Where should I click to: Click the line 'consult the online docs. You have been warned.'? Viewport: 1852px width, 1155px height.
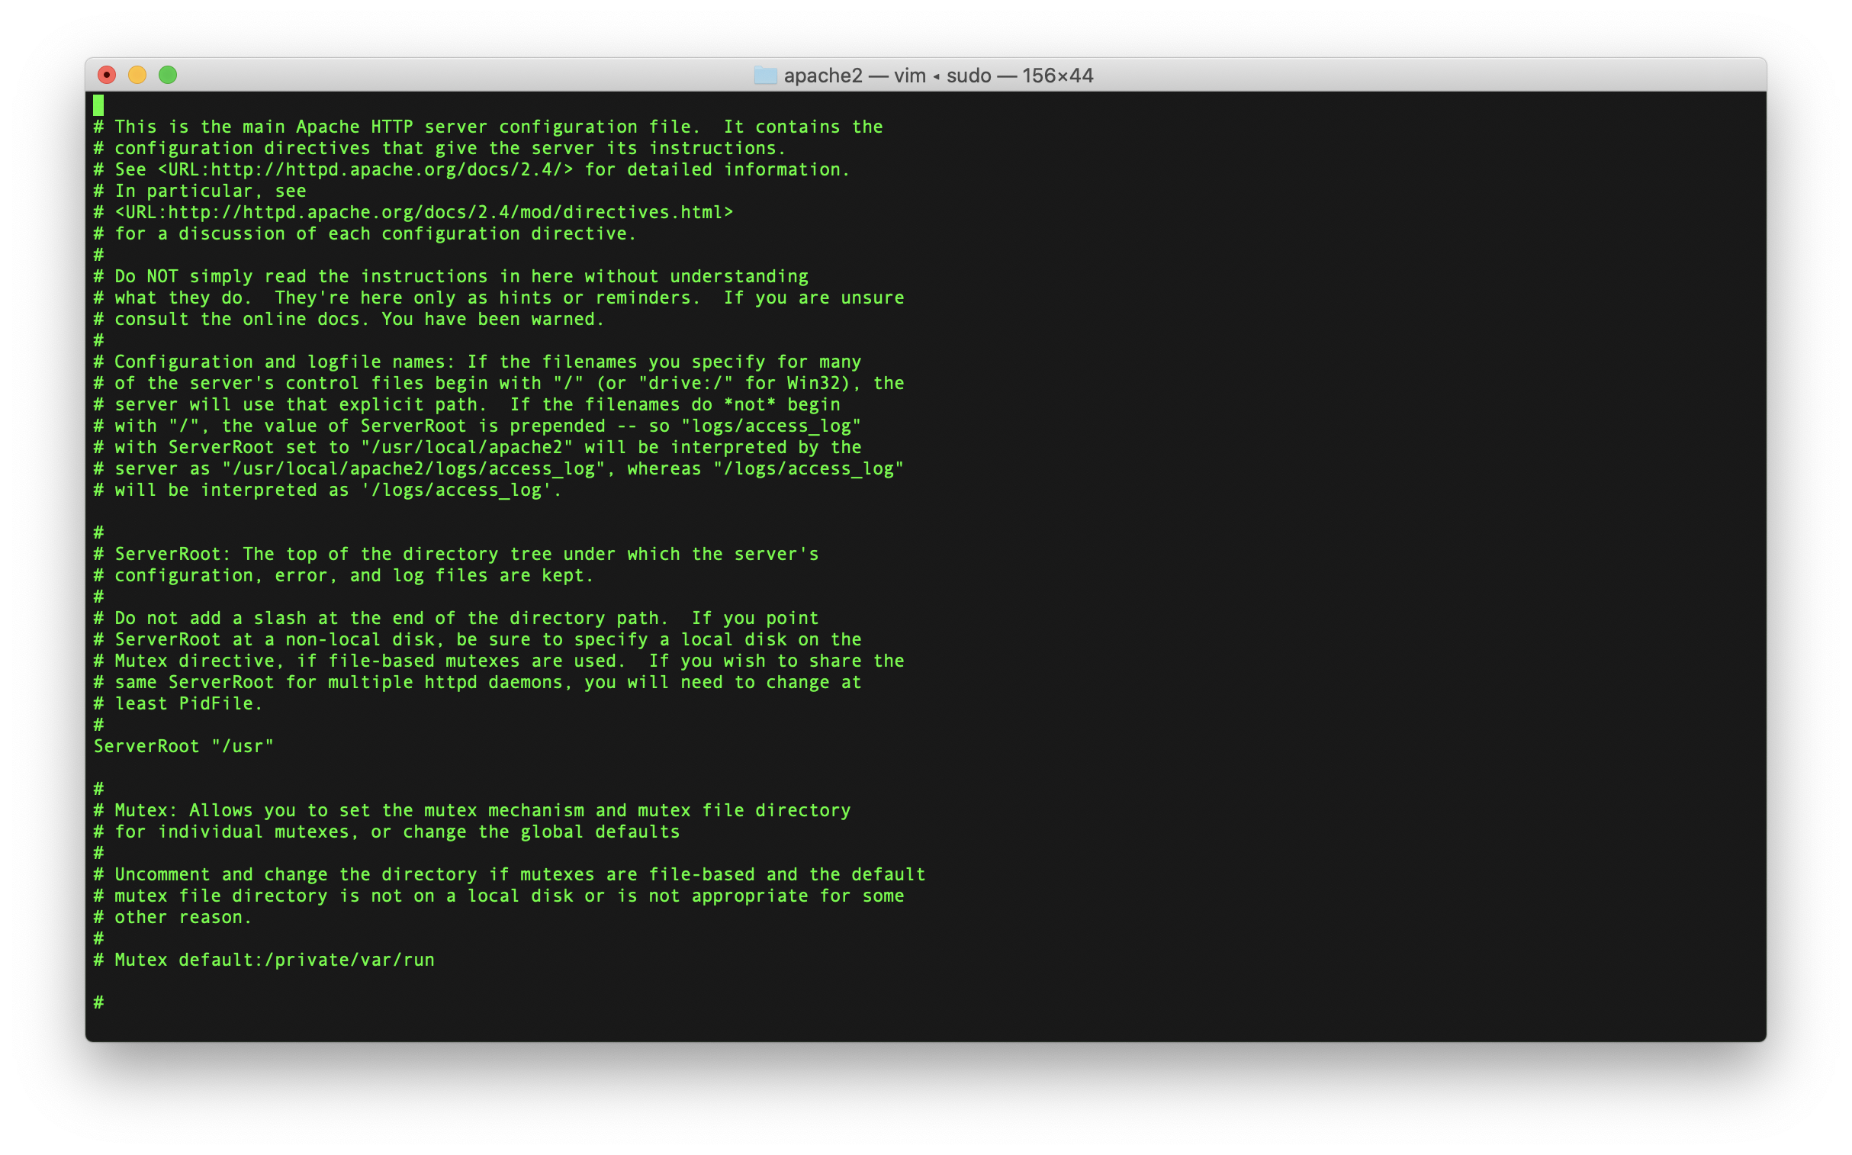349,320
